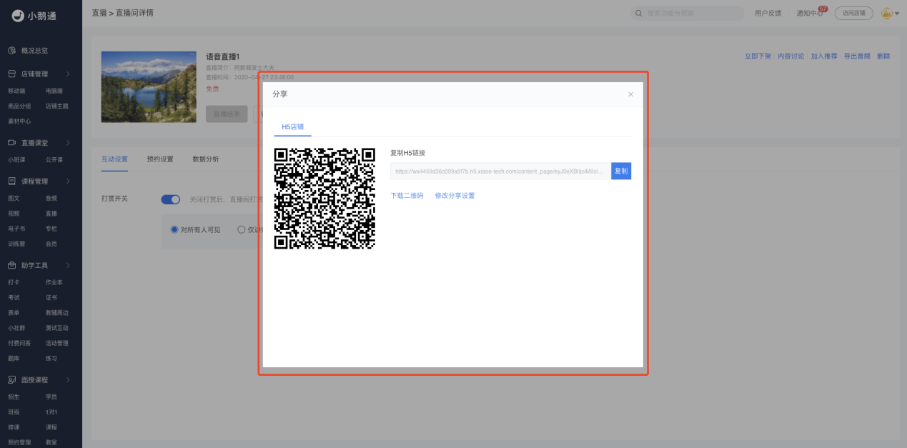Click the 小鹅通 penguin logo icon

coord(18,16)
